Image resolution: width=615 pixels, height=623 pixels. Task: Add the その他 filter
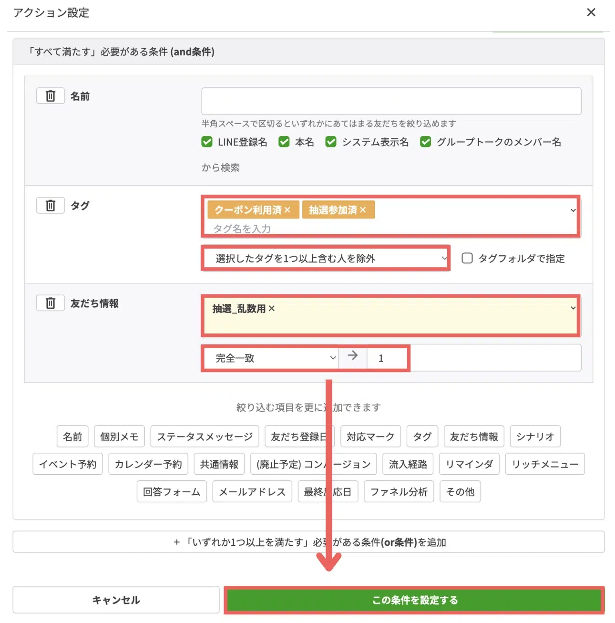click(x=460, y=492)
